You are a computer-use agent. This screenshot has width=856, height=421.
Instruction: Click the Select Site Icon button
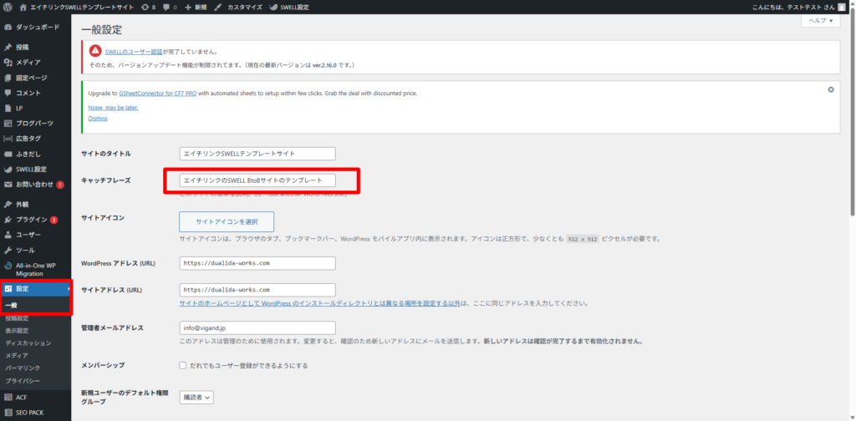tap(227, 221)
